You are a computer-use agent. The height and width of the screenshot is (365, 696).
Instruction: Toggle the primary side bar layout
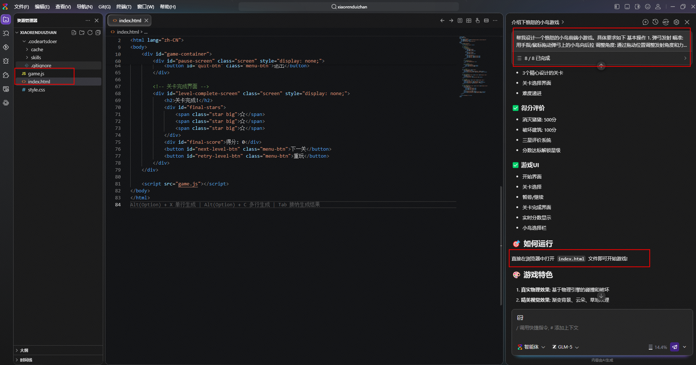click(x=617, y=7)
